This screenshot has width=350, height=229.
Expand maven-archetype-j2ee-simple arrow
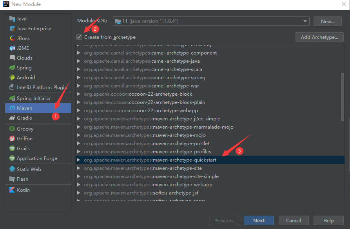point(78,119)
